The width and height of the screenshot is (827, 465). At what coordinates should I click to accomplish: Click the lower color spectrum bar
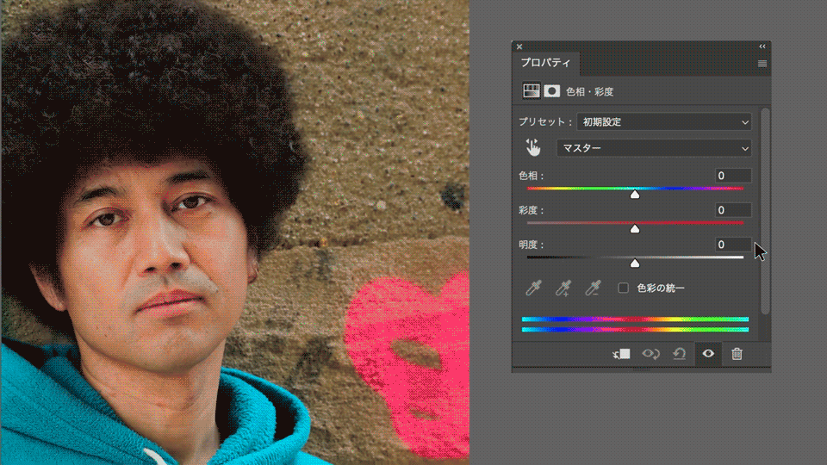click(635, 330)
